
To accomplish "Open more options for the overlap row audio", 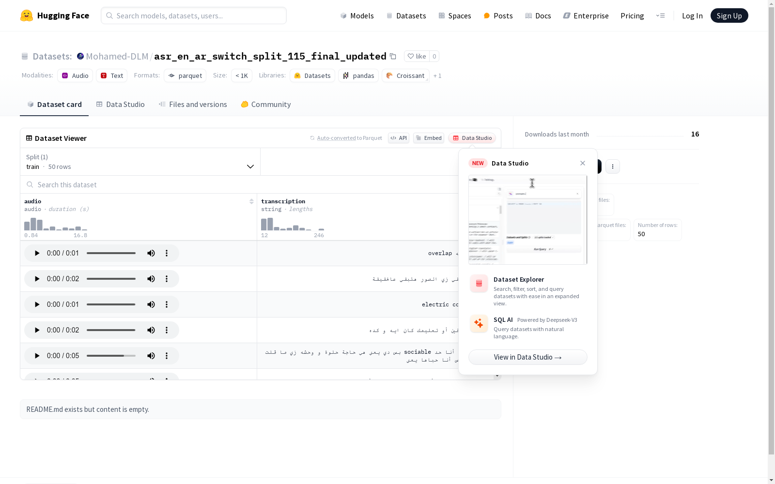I will coord(167,253).
